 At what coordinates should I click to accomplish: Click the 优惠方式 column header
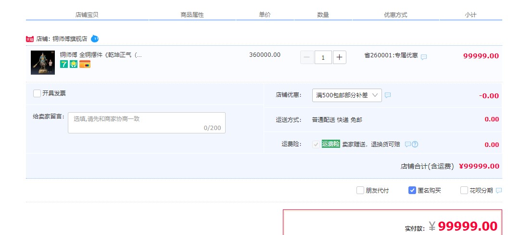(395, 15)
